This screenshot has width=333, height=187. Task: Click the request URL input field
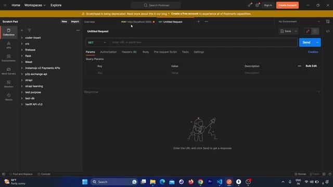tap(203, 43)
